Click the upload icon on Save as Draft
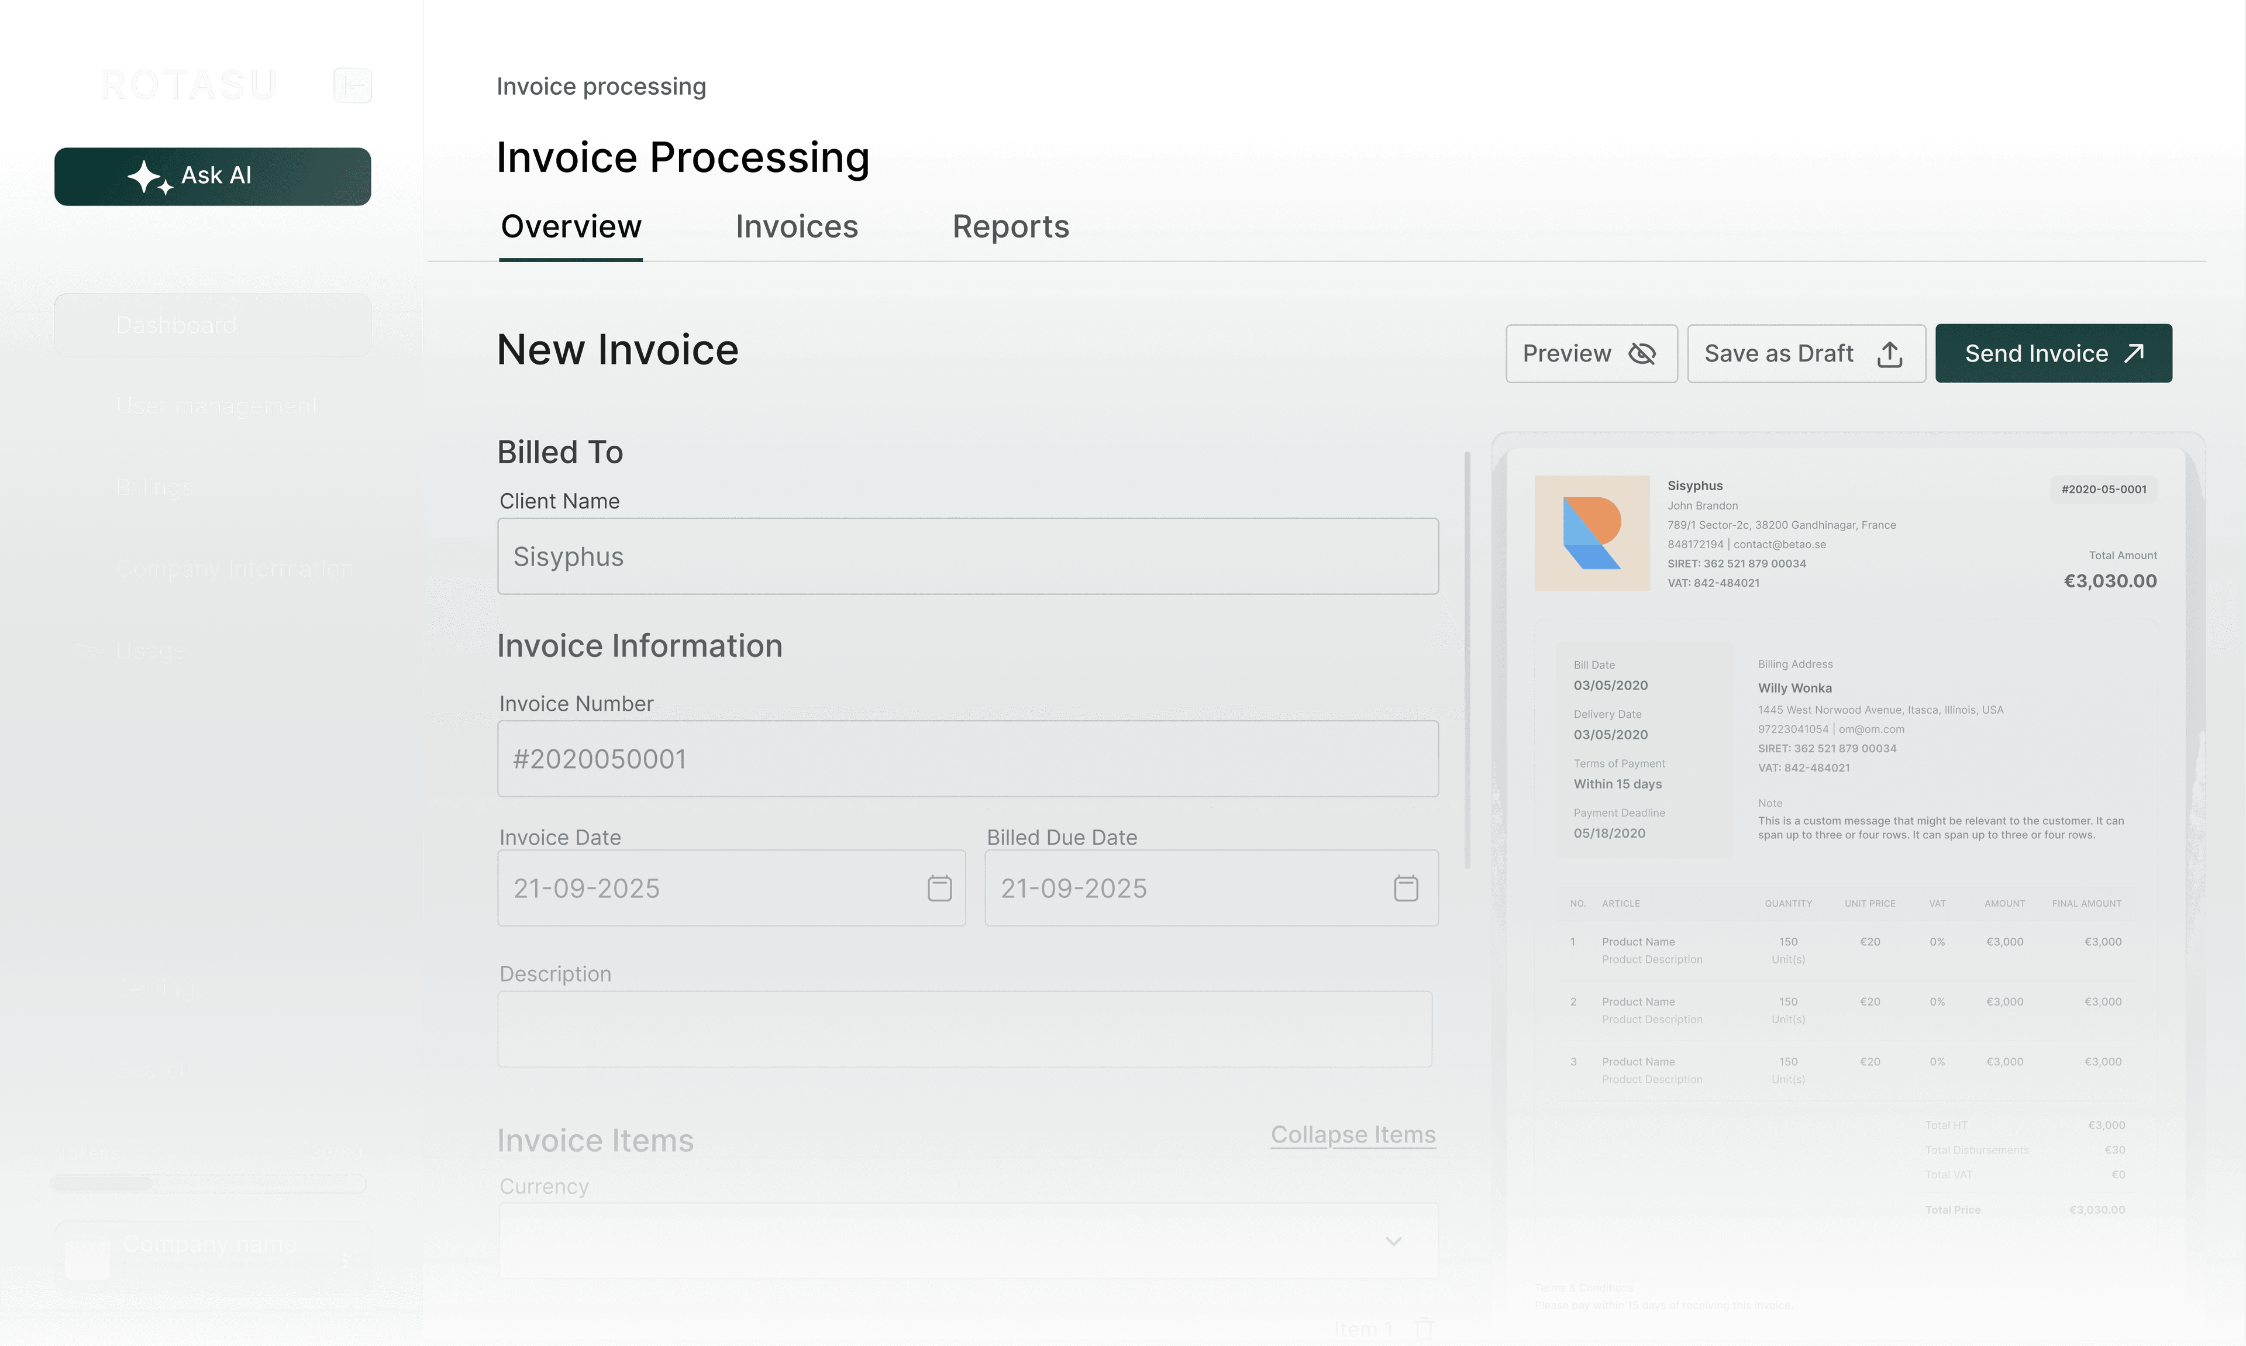Screen dimensions: 2246x1346 1890,354
